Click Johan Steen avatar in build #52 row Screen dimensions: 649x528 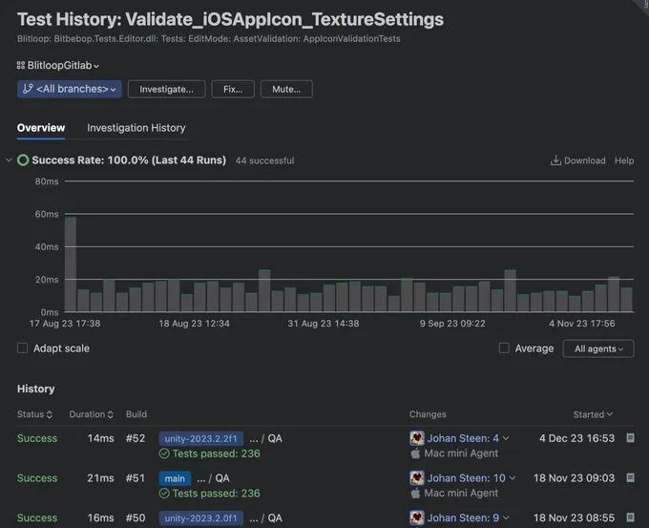(417, 438)
